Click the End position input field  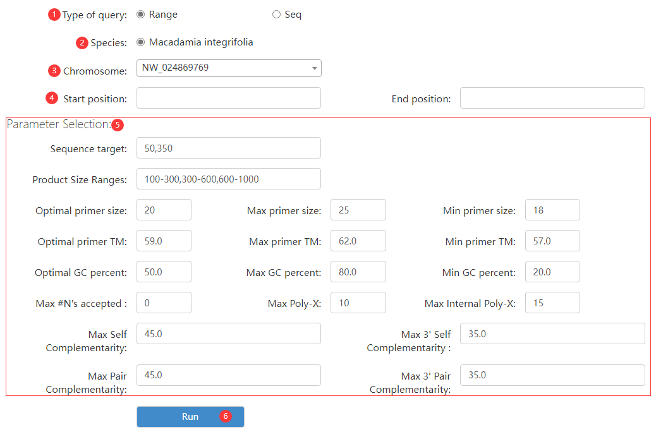552,98
